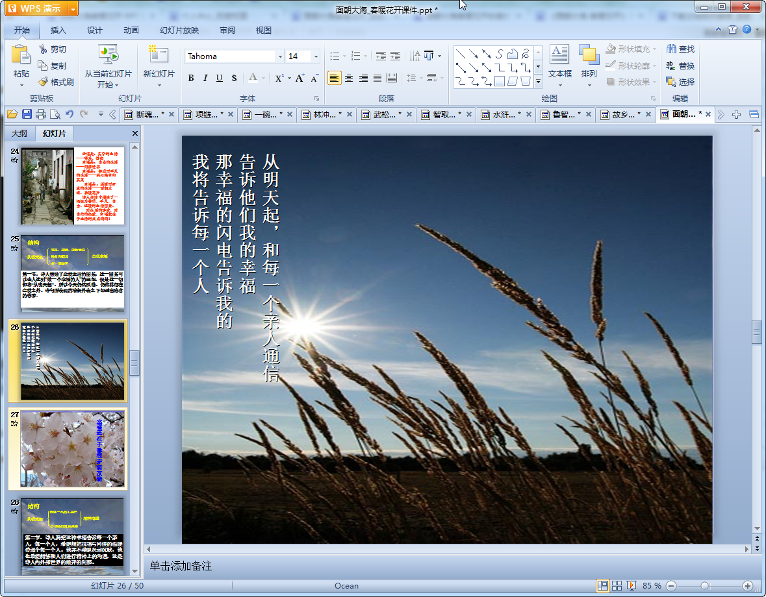The image size is (766, 597).
Task: Click the open folder icon in quick toolbar
Action: pyautogui.click(x=12, y=114)
